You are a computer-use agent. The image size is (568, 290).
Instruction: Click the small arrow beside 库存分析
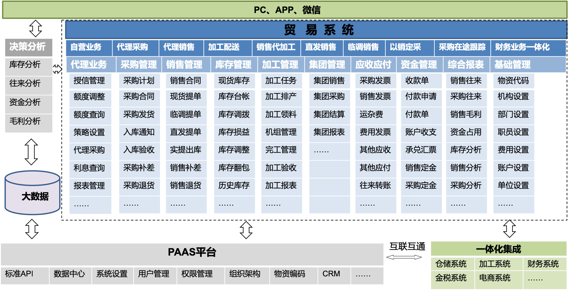point(57,69)
